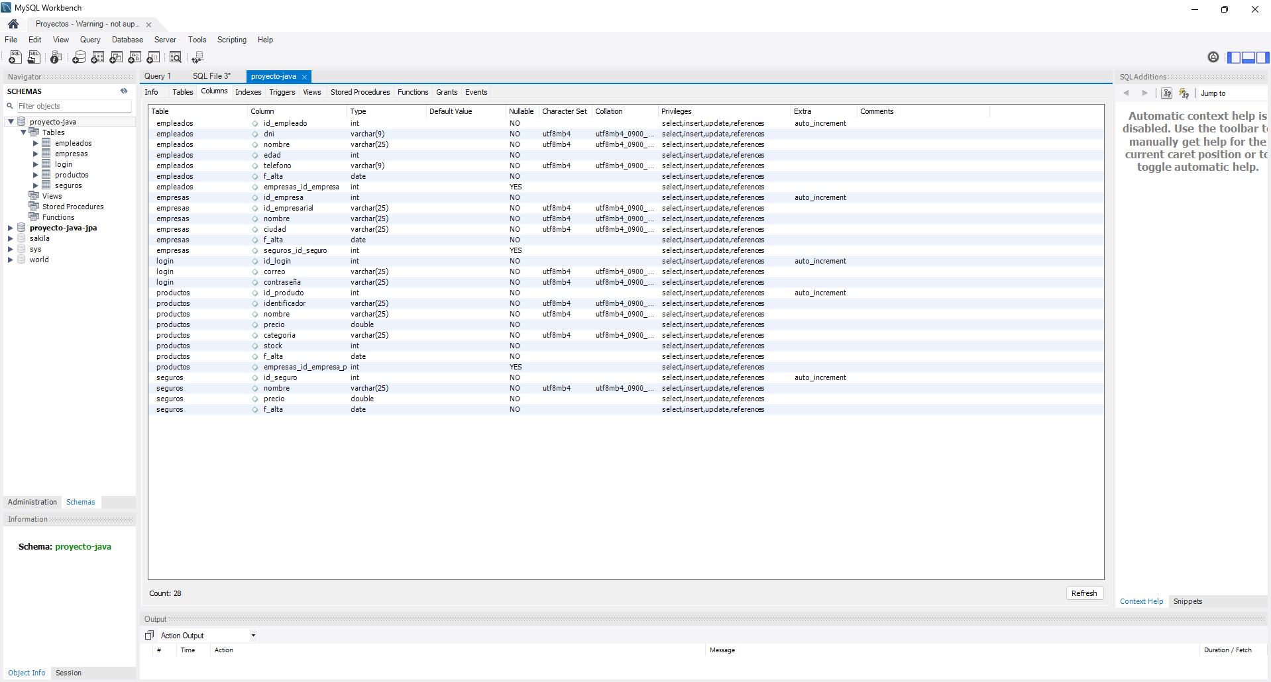The height and width of the screenshot is (682, 1271).
Task: Sort by the Type column header
Action: pos(386,111)
